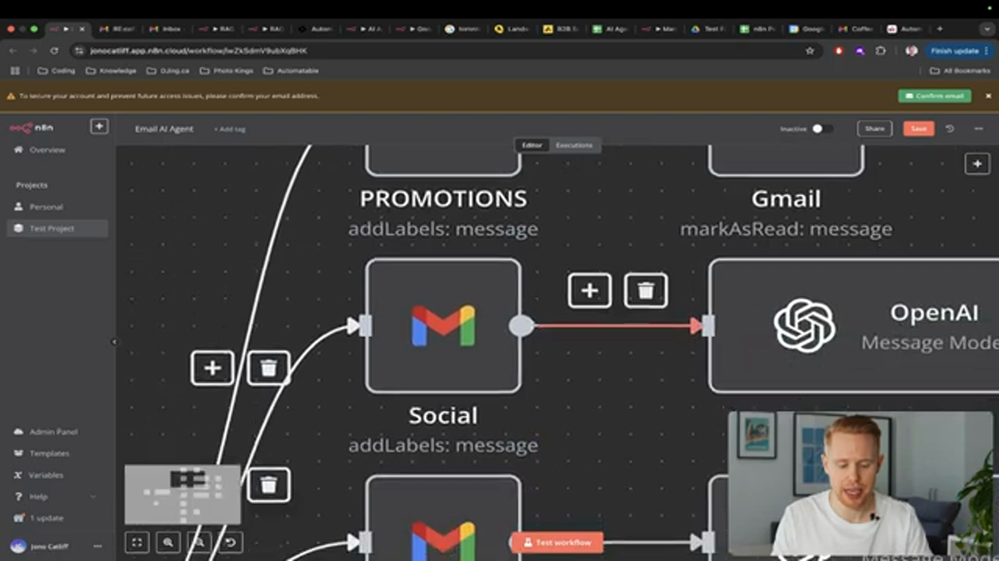Screen dimensions: 999x561
Task: Switch to the Executions tab
Action: [x=574, y=145]
